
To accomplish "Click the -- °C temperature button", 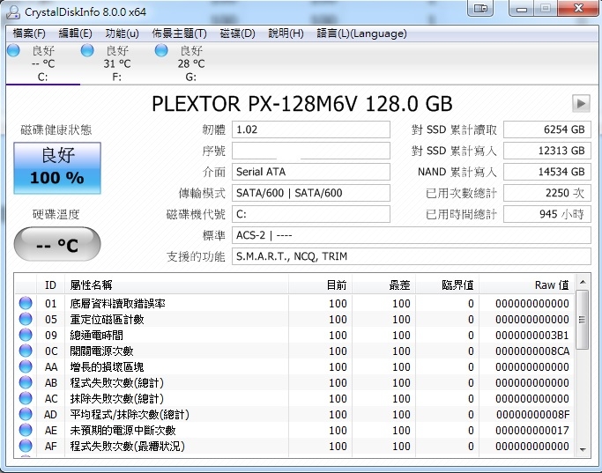I will pos(57,244).
